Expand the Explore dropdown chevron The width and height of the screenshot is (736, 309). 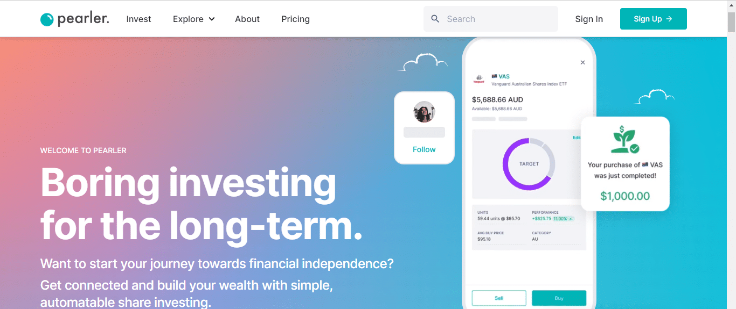212,19
